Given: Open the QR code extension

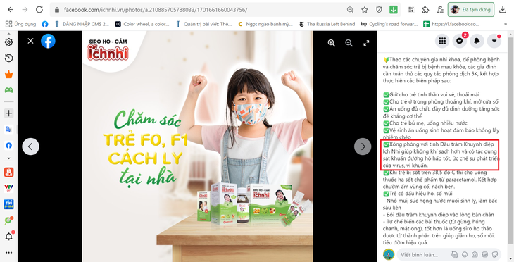Looking at the screenshot, I should click(x=411, y=10).
